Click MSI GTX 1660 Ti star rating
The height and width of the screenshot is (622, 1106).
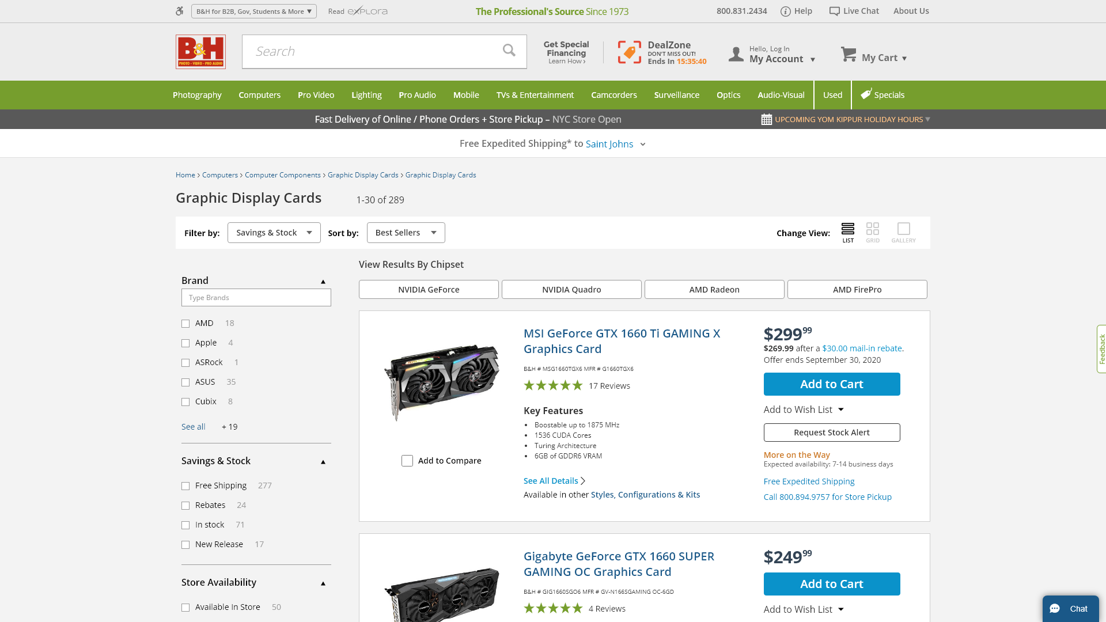tap(553, 385)
